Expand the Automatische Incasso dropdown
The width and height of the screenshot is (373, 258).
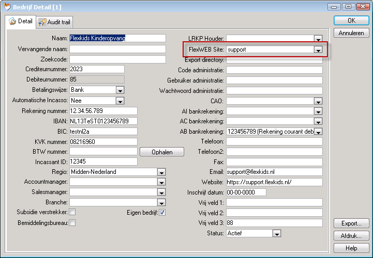pyautogui.click(x=120, y=100)
